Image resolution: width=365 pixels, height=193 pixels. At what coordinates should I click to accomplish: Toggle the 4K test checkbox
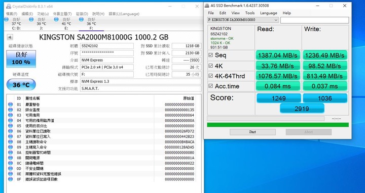tap(211, 66)
